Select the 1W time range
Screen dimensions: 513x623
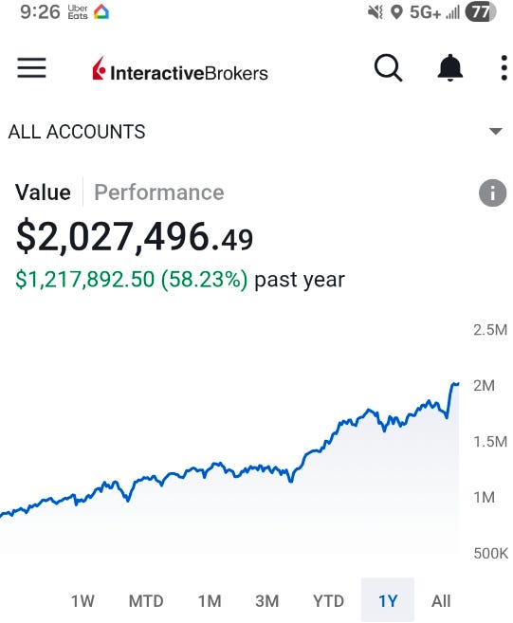82,601
